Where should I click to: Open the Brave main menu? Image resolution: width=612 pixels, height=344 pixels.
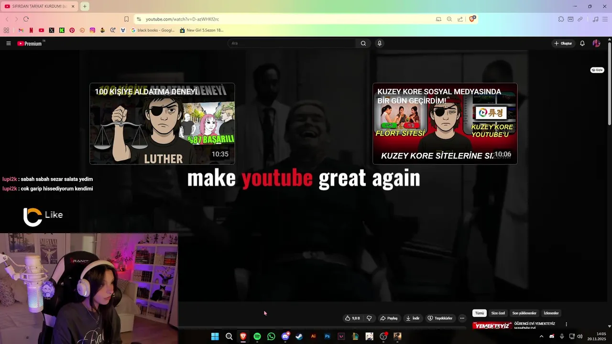point(605,19)
